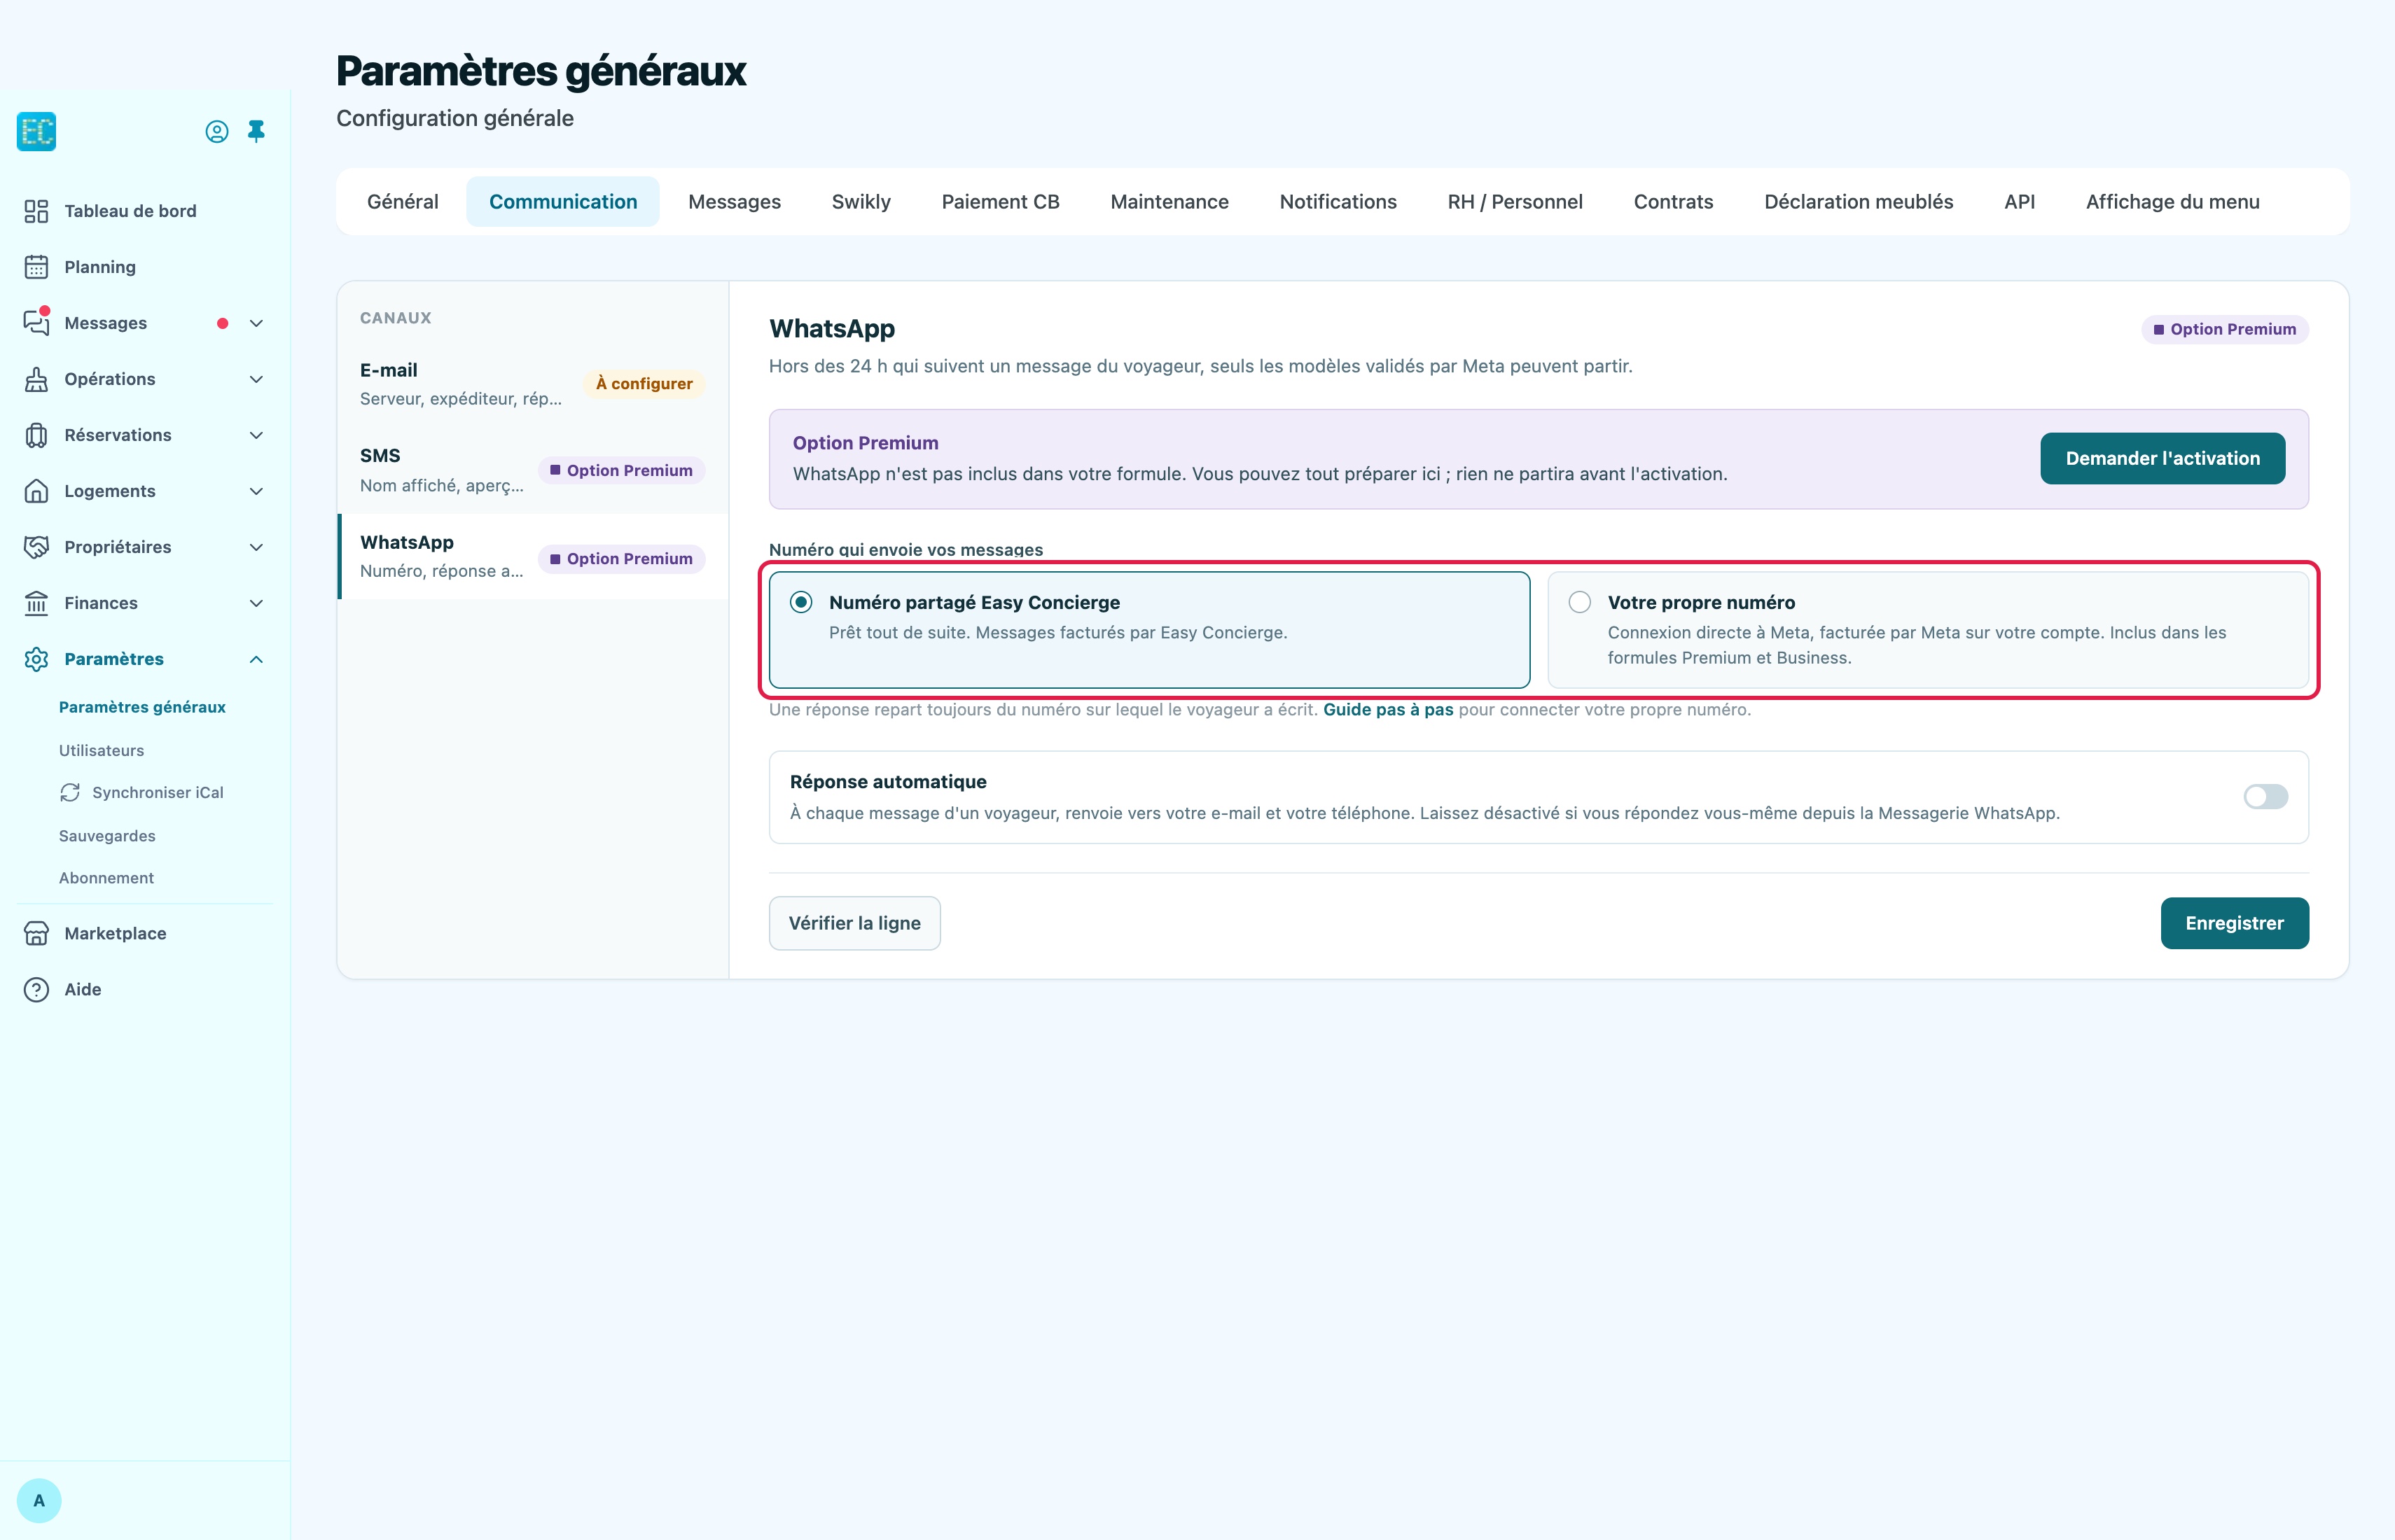Image resolution: width=2395 pixels, height=1540 pixels.
Task: Select Numéro partagé Easy Concierge radio
Action: (x=800, y=602)
